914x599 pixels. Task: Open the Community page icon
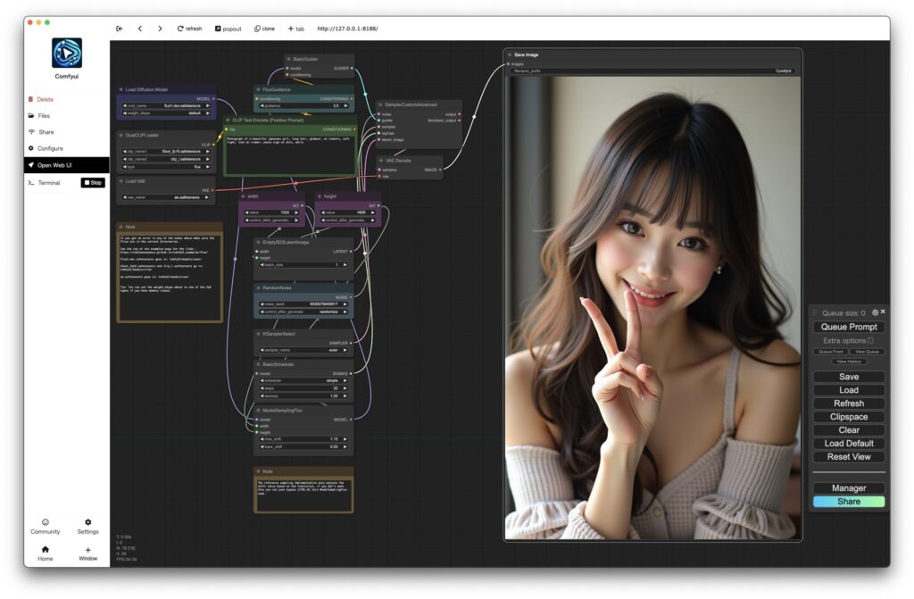(x=46, y=526)
